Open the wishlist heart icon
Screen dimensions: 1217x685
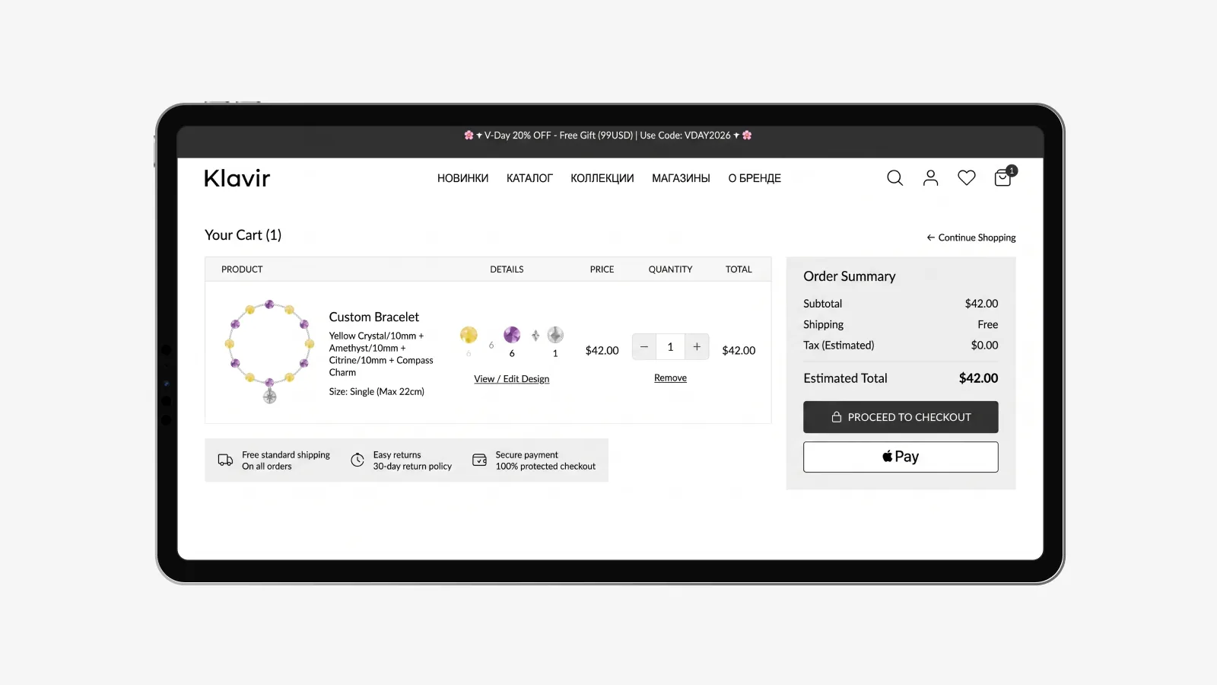(x=966, y=178)
